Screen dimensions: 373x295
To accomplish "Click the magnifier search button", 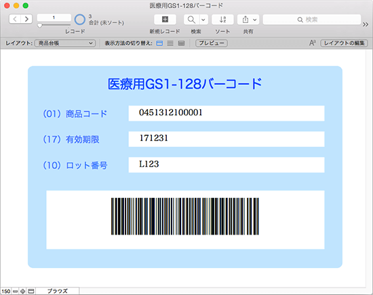I will click(191, 20).
